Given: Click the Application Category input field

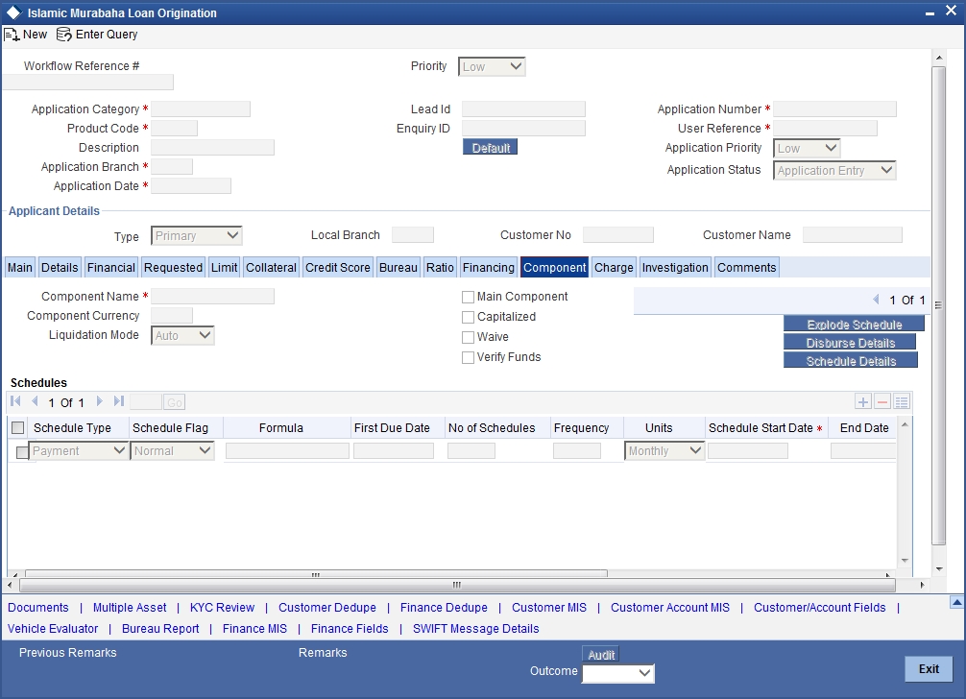Looking at the screenshot, I should click(201, 109).
